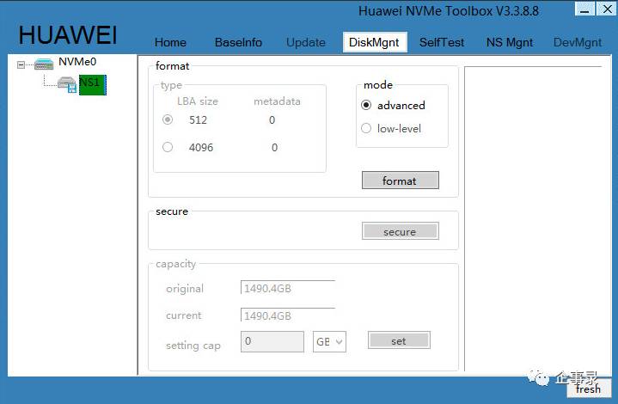
Task: Choose the 512 LBA size option
Action: click(x=168, y=119)
